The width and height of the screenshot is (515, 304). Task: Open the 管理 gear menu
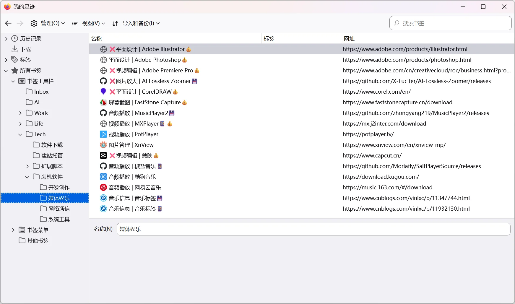coord(48,23)
